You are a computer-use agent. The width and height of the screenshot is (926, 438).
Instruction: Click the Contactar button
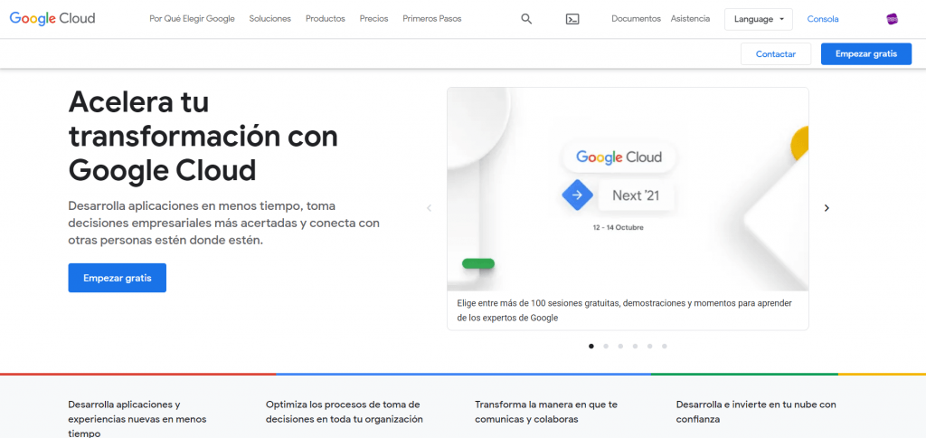point(775,53)
